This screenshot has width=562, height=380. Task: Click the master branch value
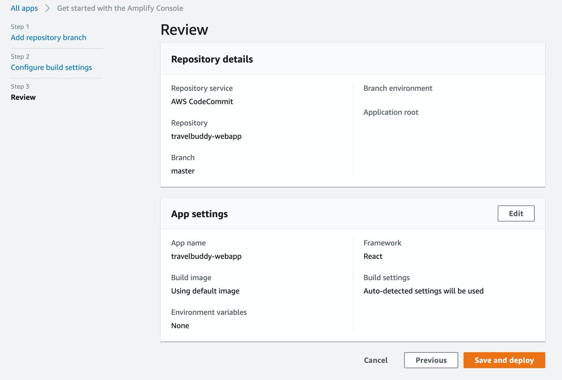pyautogui.click(x=183, y=170)
